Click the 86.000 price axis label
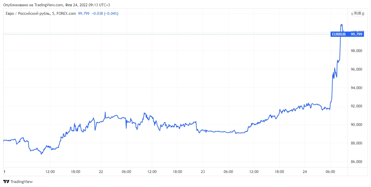371x187 pixels. pos(356,162)
